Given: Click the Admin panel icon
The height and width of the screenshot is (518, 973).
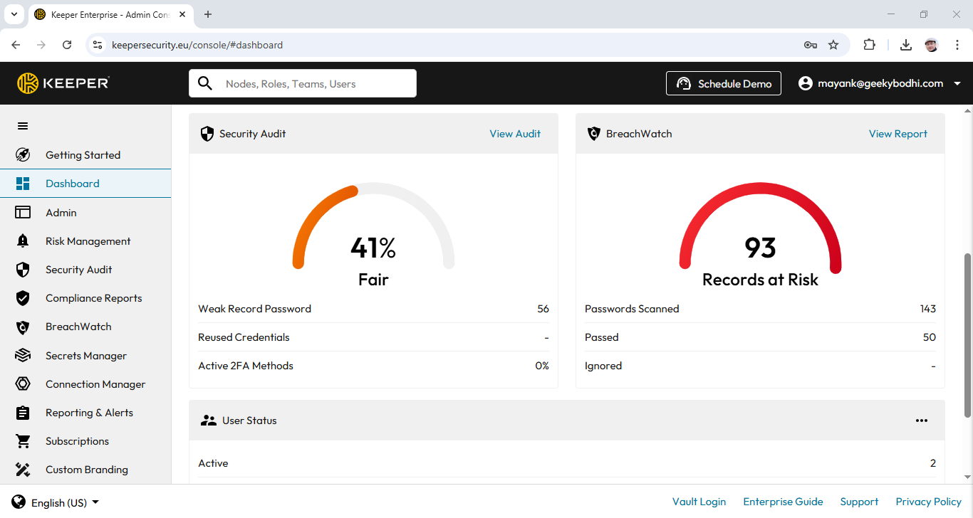Looking at the screenshot, I should click(23, 212).
